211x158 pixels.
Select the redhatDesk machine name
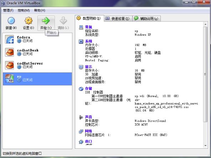point(28,50)
